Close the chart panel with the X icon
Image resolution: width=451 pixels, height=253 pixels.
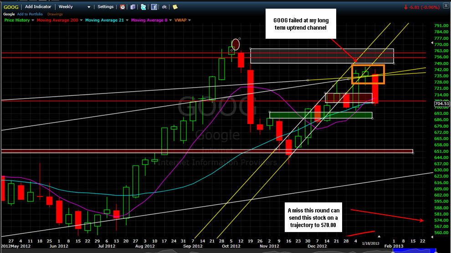tap(446, 5)
